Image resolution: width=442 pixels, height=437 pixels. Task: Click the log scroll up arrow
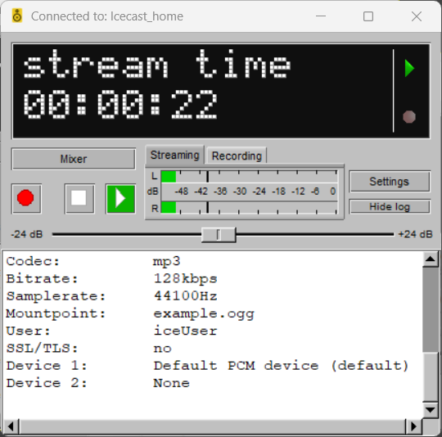click(x=431, y=259)
